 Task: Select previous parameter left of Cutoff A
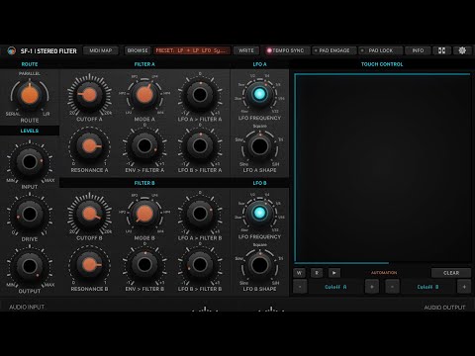click(300, 287)
